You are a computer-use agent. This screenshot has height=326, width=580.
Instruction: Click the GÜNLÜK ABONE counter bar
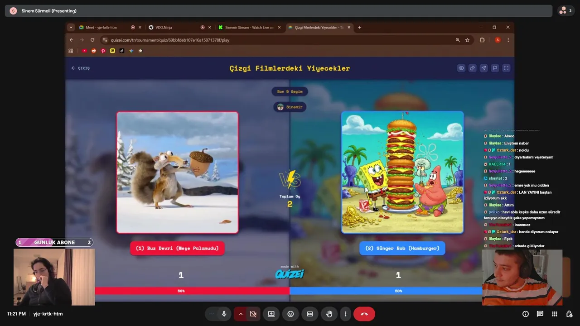[54, 242]
